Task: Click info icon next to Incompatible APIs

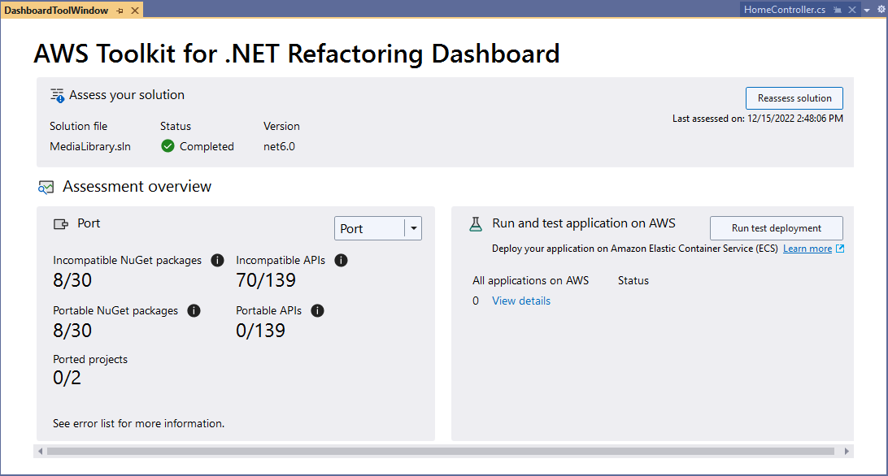Action: [341, 261]
